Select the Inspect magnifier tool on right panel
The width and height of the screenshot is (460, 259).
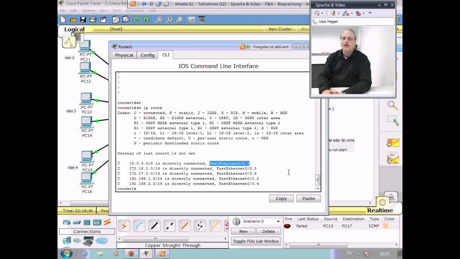coord(392,105)
